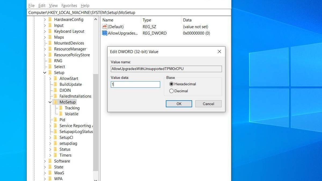Screen dimensions: 322x181
Task: Select the setupdiag folder icon
Action: (56, 143)
